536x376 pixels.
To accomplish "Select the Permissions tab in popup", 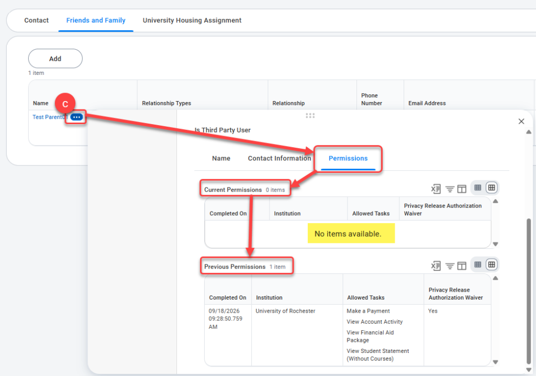I will 348,158.
